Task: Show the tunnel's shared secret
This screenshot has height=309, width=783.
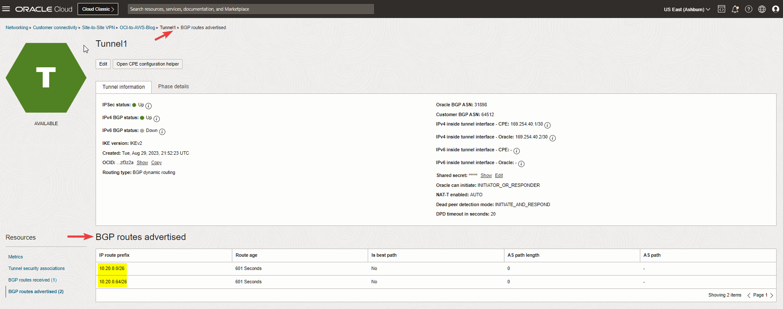Action: point(486,176)
